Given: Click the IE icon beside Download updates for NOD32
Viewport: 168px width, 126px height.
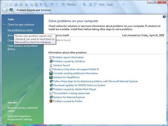Looking at the screenshot, I should coord(51,85).
